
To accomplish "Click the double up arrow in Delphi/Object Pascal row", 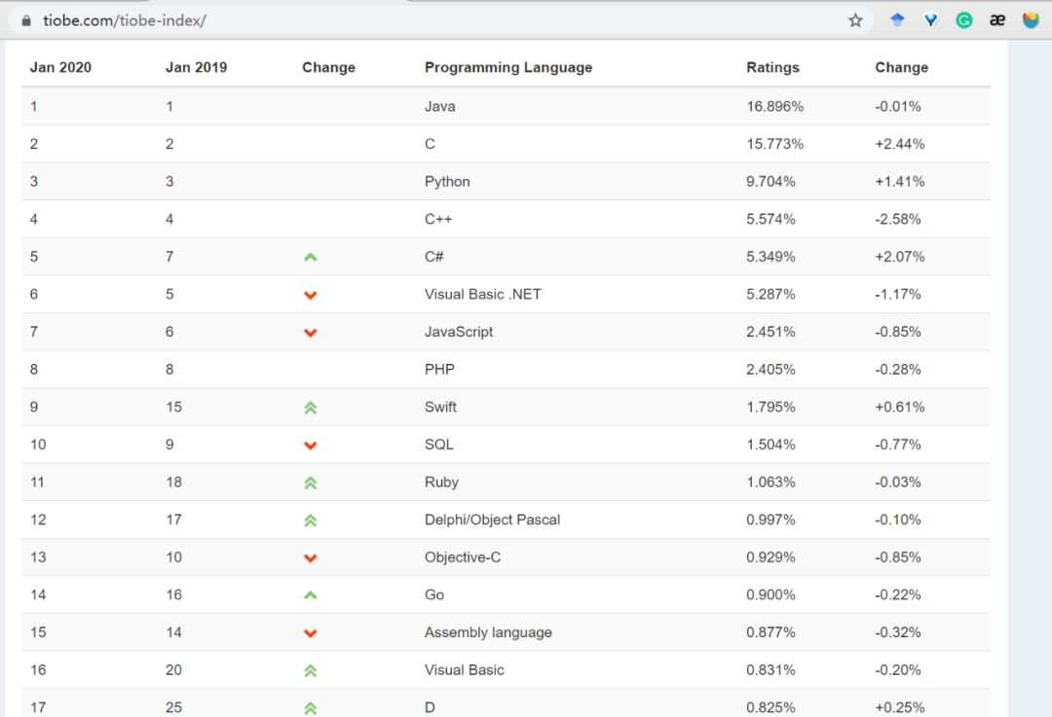I will click(310, 520).
